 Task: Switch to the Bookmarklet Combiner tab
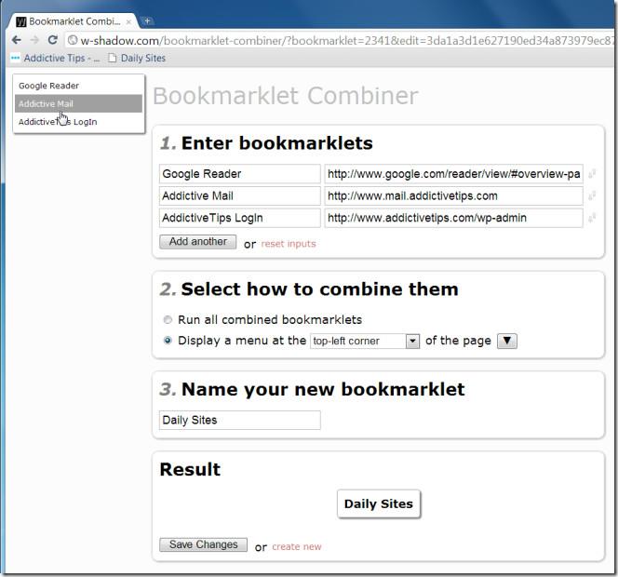74,20
